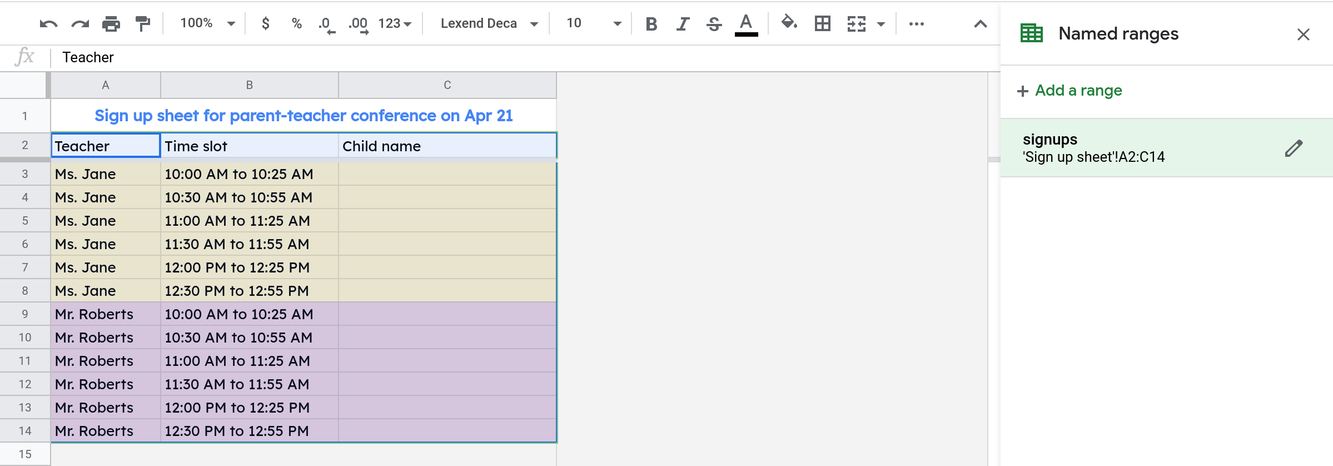Increase decimal places icon
The height and width of the screenshot is (466, 1333).
coord(358,24)
